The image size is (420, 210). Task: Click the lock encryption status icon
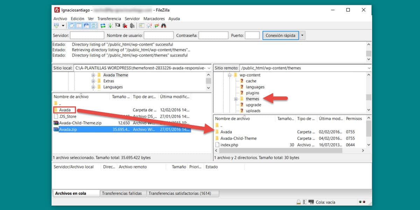point(298,202)
